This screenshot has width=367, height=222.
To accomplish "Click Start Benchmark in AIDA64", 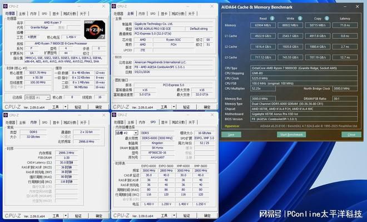I will coord(291,135).
